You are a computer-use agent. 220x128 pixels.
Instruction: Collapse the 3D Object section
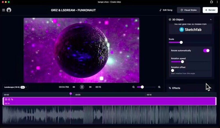click(x=211, y=20)
